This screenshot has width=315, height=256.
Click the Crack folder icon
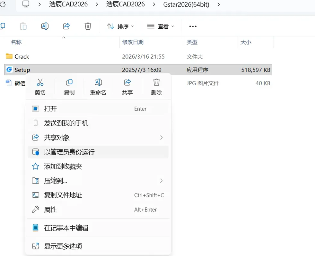point(9,56)
